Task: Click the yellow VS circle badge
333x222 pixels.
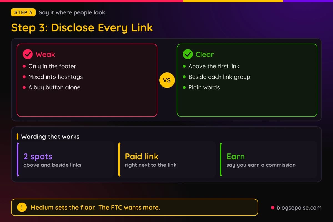Action: (x=167, y=80)
